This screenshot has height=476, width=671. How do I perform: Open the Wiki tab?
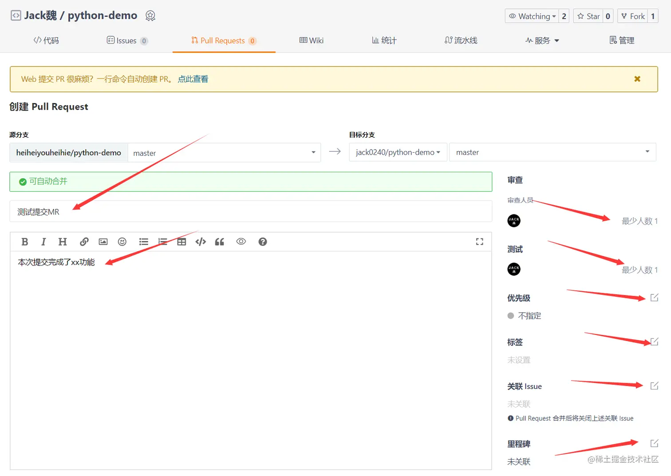(x=311, y=40)
